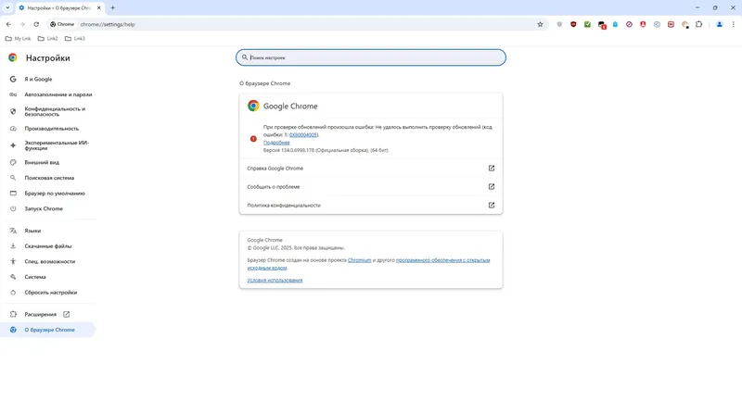Open external link icon for Сообщить о проблеме
This screenshot has height=401, width=742.
pos(492,186)
